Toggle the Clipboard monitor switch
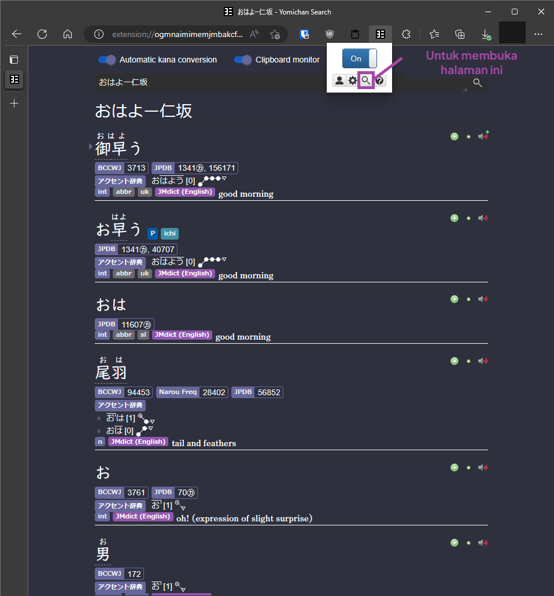Image resolution: width=554 pixels, height=596 pixels. tap(243, 60)
